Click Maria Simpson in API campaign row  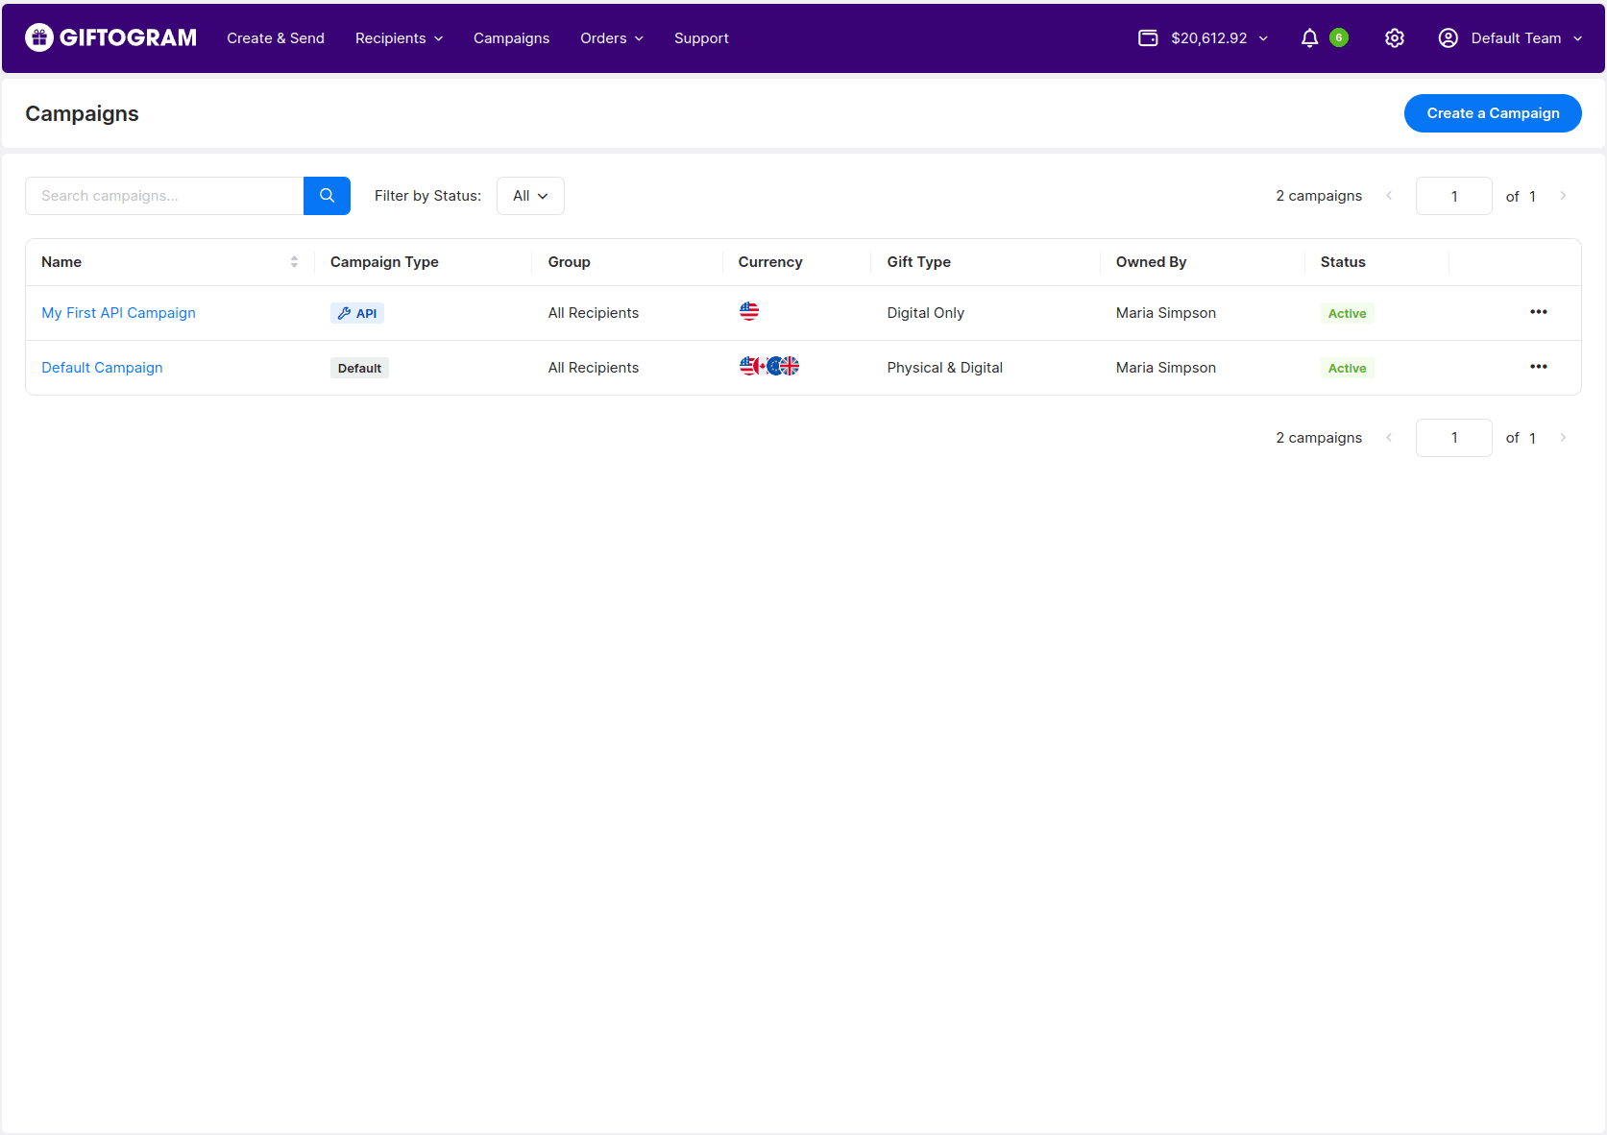click(1165, 313)
